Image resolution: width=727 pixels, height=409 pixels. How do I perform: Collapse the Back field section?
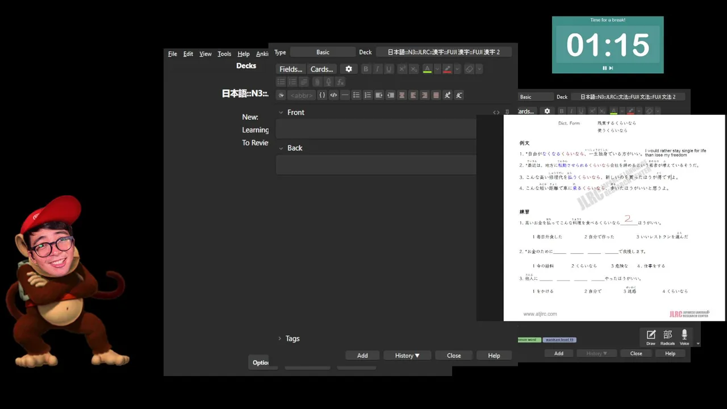pyautogui.click(x=281, y=148)
